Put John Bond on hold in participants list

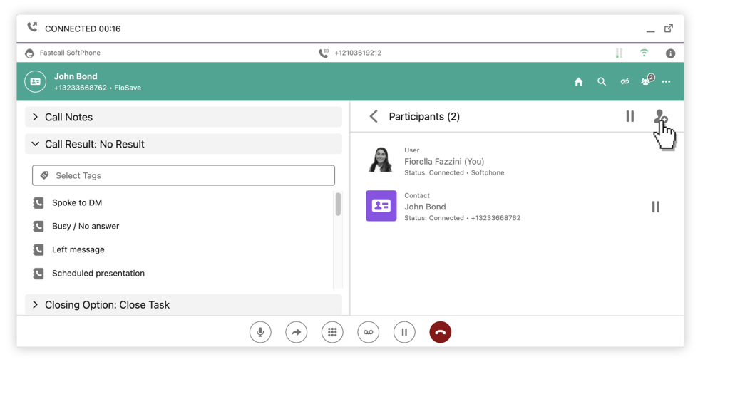pyautogui.click(x=656, y=207)
